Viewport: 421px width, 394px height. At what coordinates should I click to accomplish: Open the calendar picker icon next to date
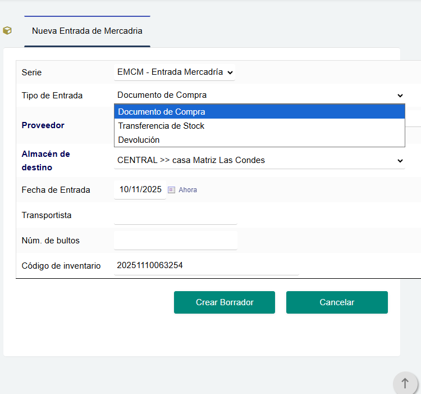[171, 190]
